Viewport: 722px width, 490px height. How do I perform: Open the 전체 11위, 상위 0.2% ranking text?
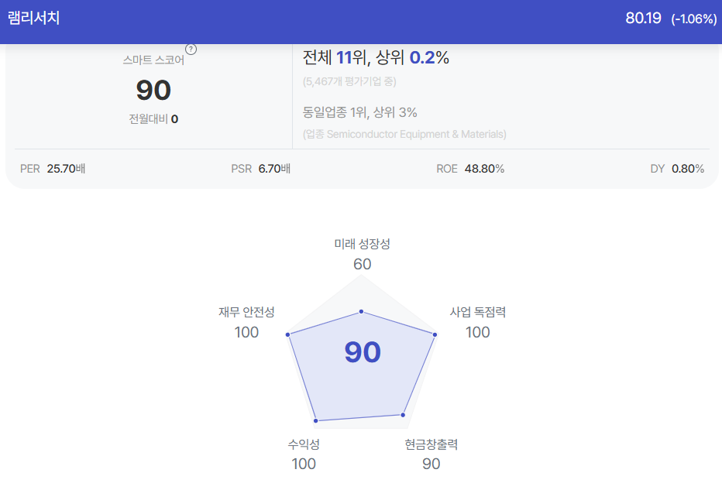pyautogui.click(x=376, y=57)
